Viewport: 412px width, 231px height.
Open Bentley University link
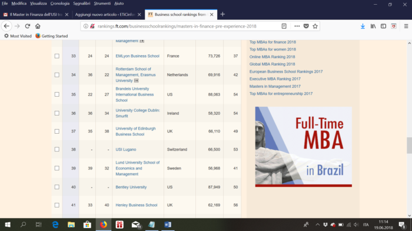point(131,187)
